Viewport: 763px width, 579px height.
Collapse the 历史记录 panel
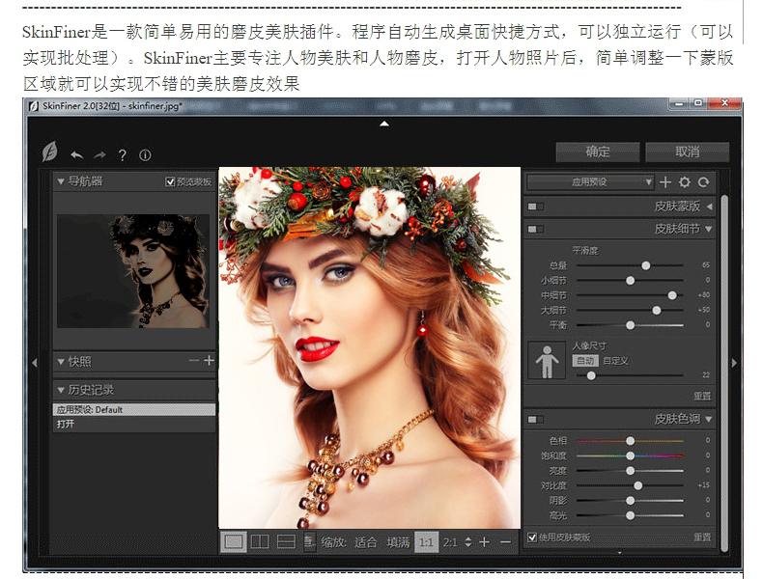tap(61, 390)
